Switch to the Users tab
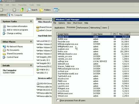This screenshot has height=104, width=139. click(x=105, y=28)
